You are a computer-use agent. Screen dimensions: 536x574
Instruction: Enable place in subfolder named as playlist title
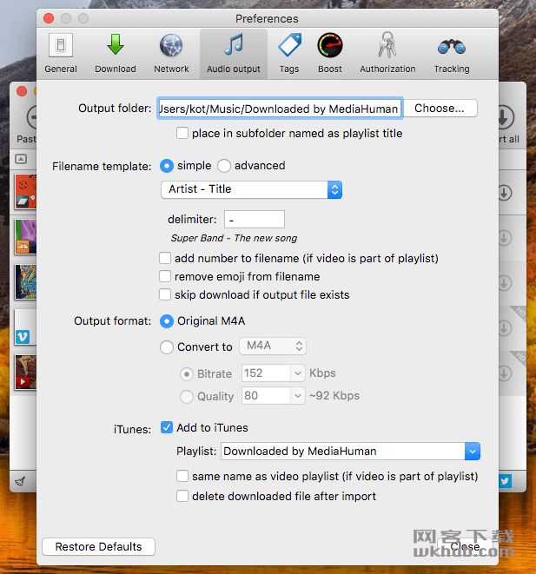(x=182, y=133)
